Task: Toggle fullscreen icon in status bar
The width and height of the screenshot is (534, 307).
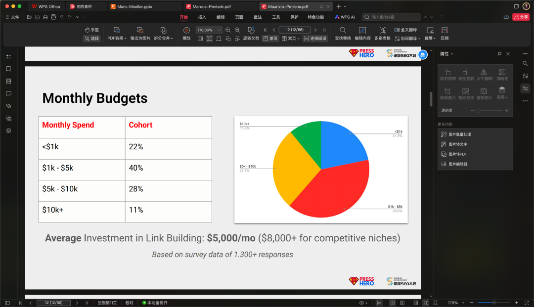Action: (527, 303)
